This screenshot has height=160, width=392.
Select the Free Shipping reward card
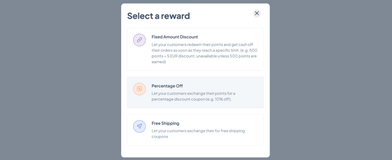pyautogui.click(x=196, y=130)
